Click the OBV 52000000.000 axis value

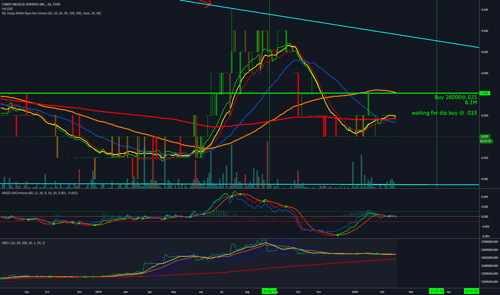pyautogui.click(x=489, y=282)
